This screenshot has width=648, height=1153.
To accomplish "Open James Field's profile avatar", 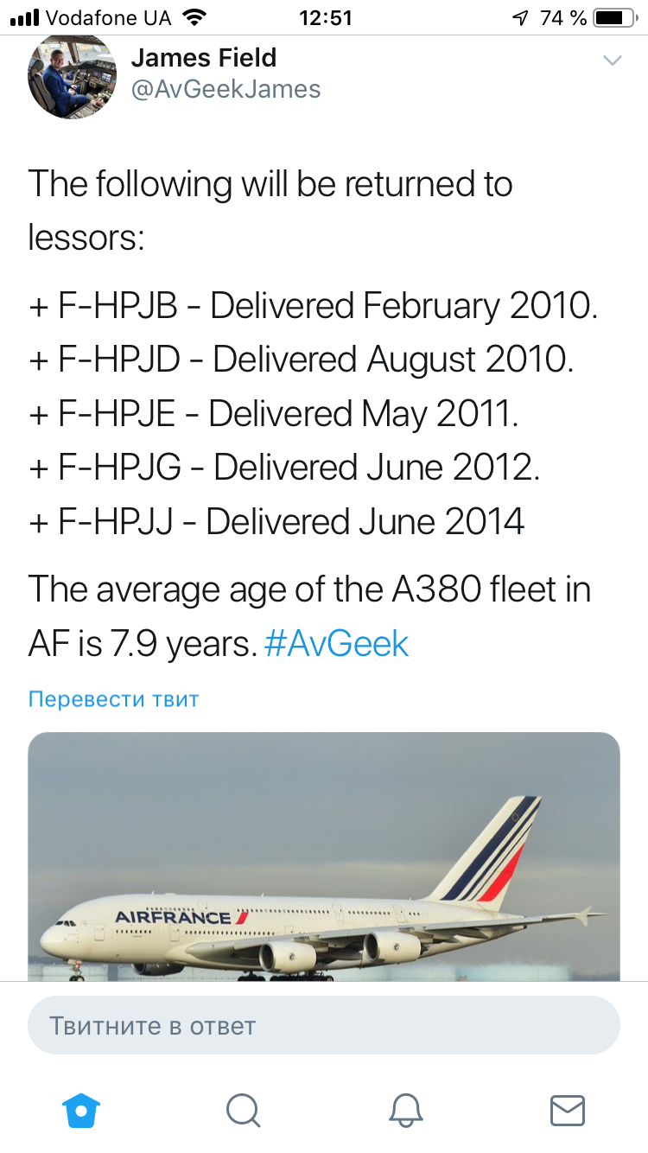I will click(x=72, y=76).
